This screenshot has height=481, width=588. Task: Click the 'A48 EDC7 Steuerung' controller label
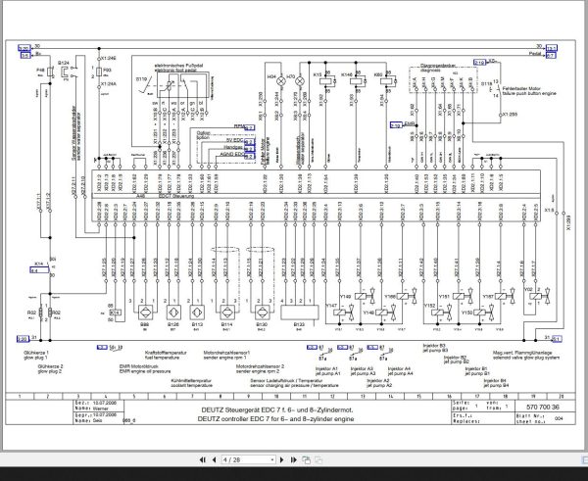click(165, 196)
